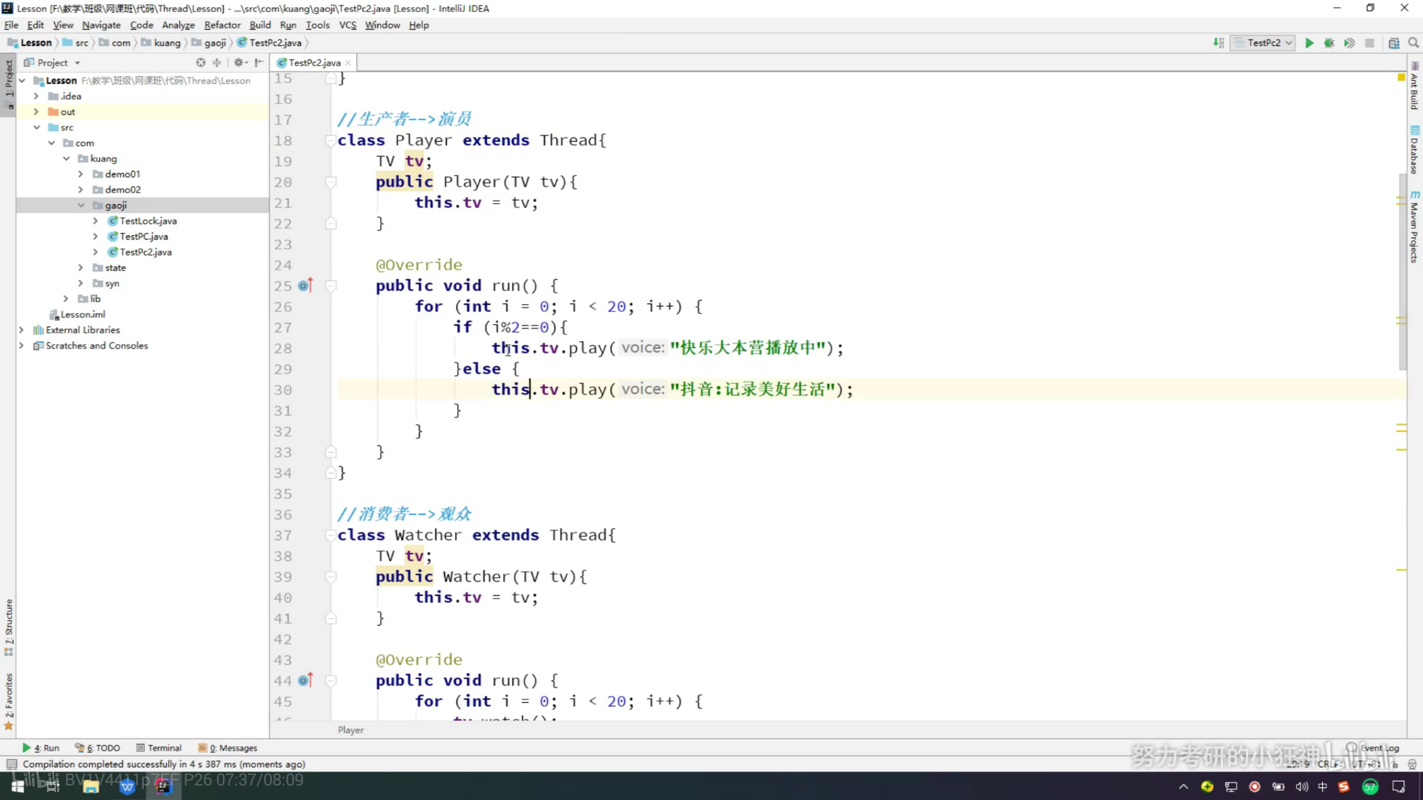Collapse the src folder
Image resolution: width=1423 pixels, height=800 pixels.
coord(37,128)
